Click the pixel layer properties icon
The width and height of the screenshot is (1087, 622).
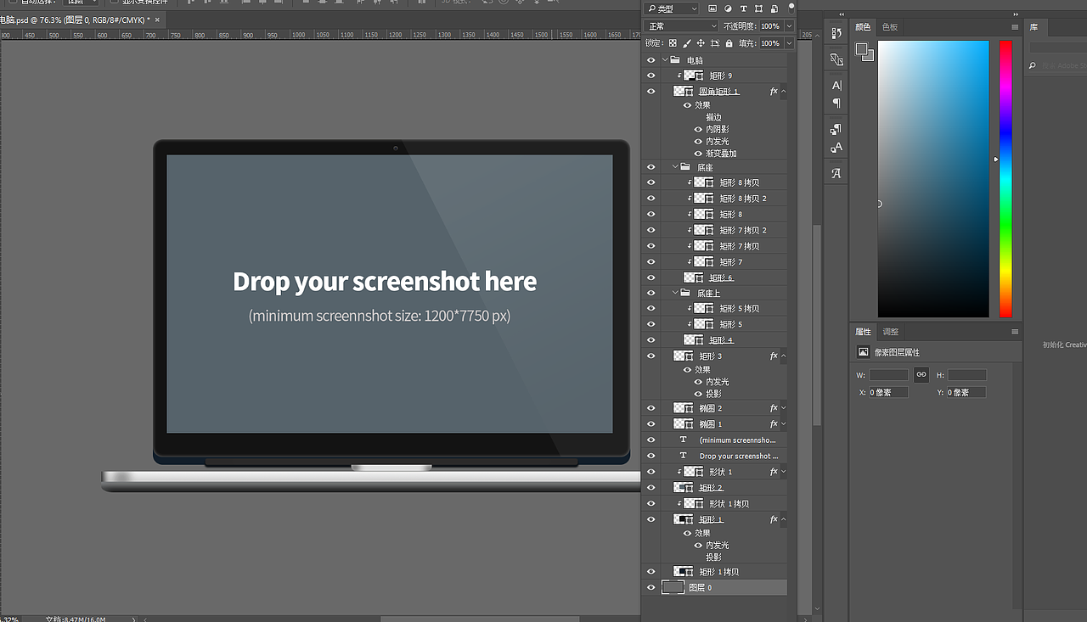click(864, 352)
